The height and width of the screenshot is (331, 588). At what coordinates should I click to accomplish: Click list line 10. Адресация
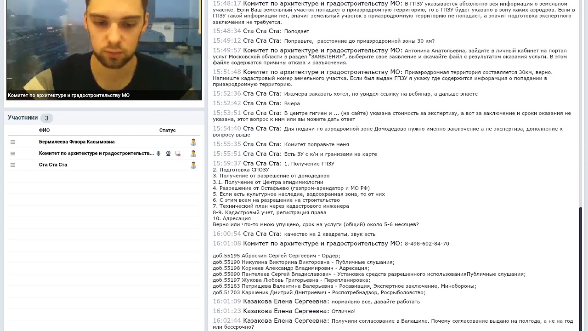(232, 219)
